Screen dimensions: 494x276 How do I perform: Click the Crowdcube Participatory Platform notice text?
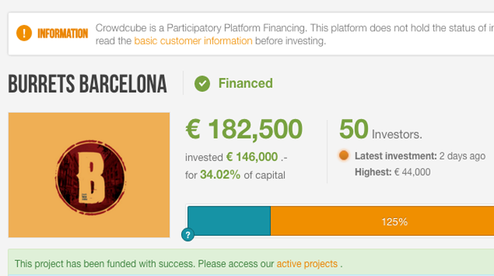pyautogui.click(x=293, y=28)
